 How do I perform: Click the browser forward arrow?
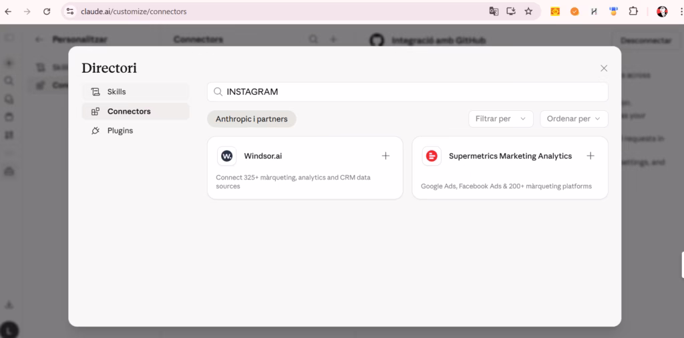click(27, 12)
